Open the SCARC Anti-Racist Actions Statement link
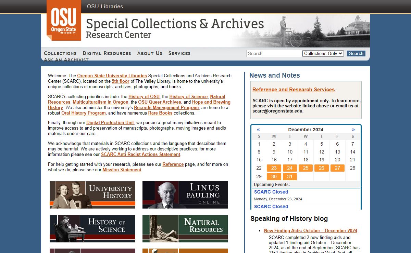Image resolution: width=411 pixels, height=253 pixels. click(x=141, y=155)
